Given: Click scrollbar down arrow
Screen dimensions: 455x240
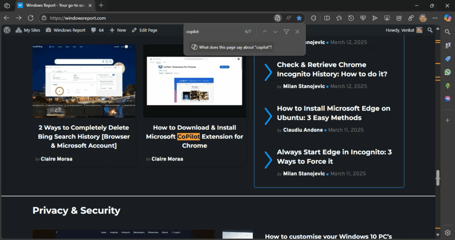Looking at the screenshot, I should click(x=438, y=235).
